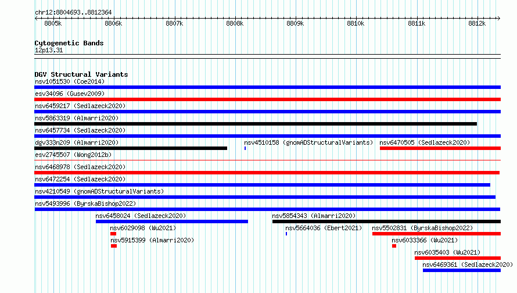
Task: Click nsv4210549 (gnomADStructuralVariants) label
Action: pos(99,191)
